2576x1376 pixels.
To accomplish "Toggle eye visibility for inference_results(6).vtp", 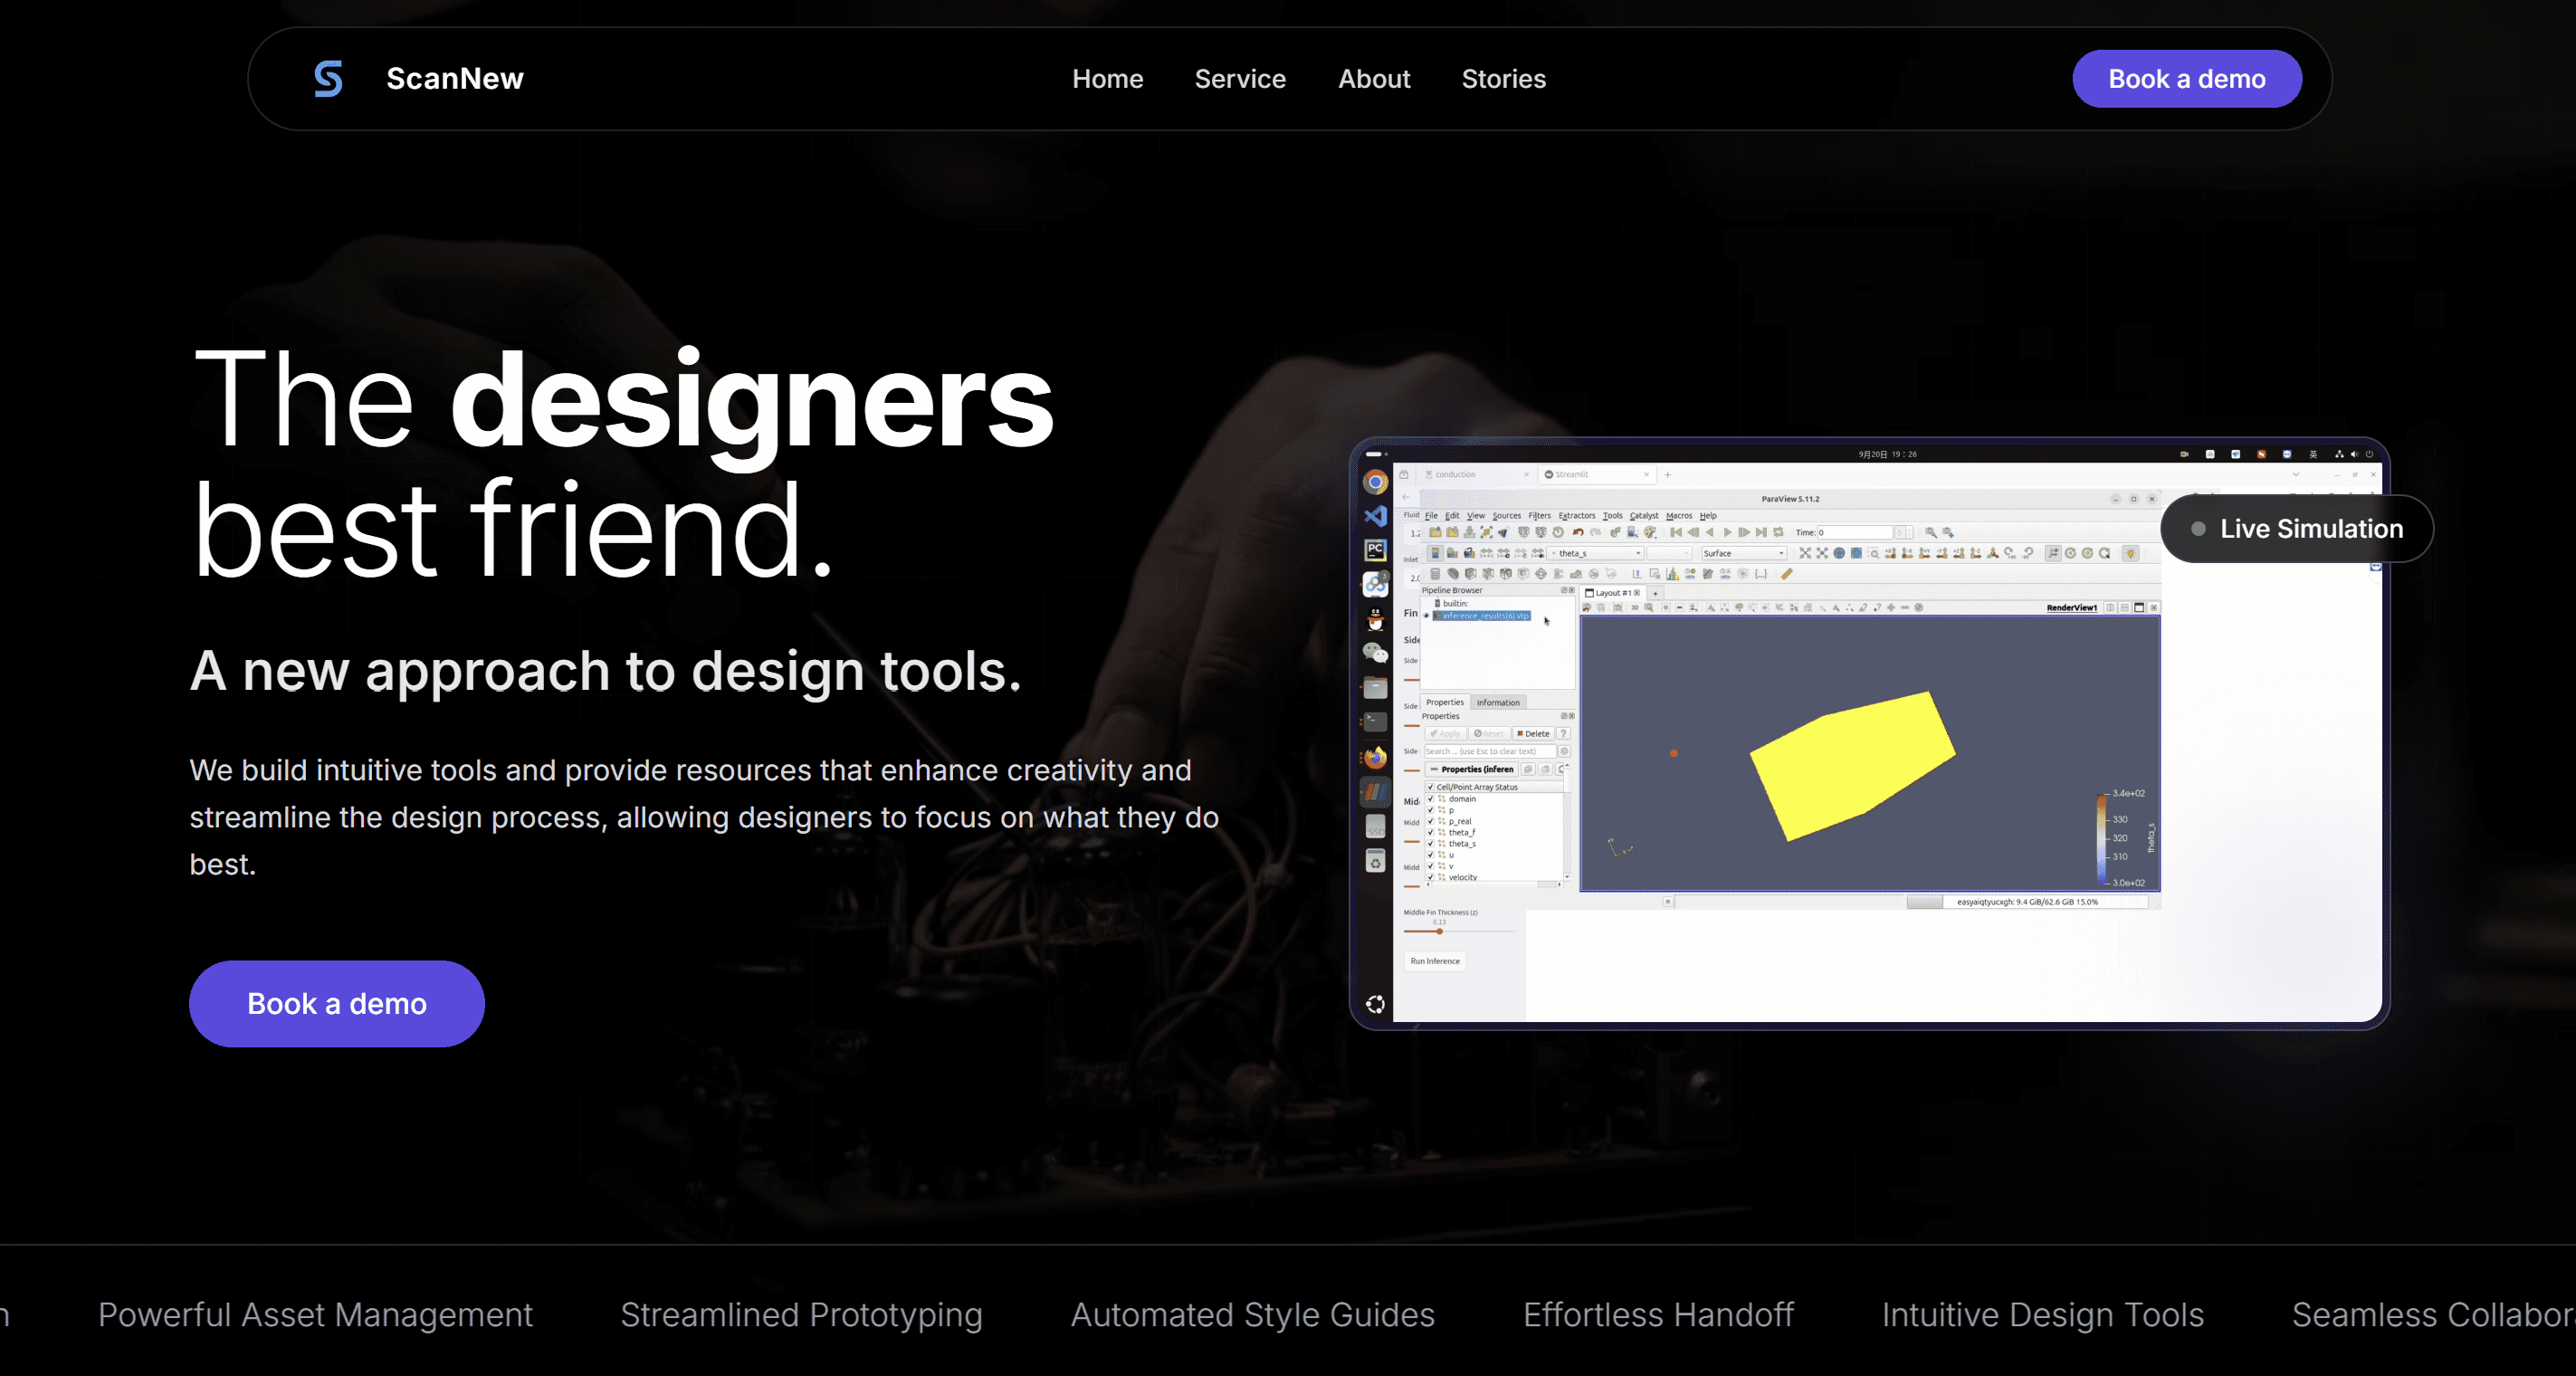I will (1427, 616).
